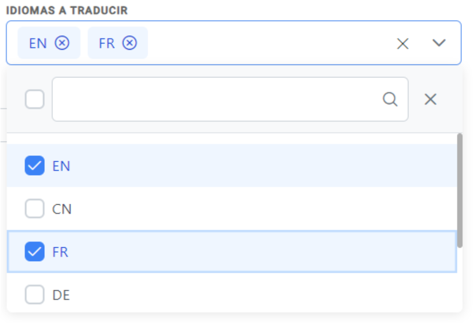
Task: Click the magnifier icon in the search box
Action: pyautogui.click(x=390, y=99)
